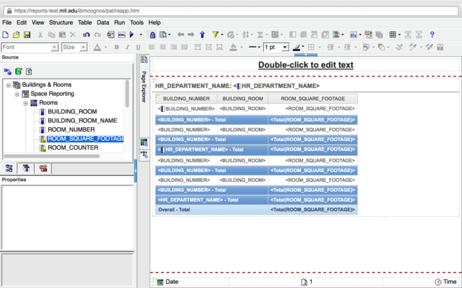Select ROOM_COUNTER in the Source tree
462x288 pixels.
[73, 148]
